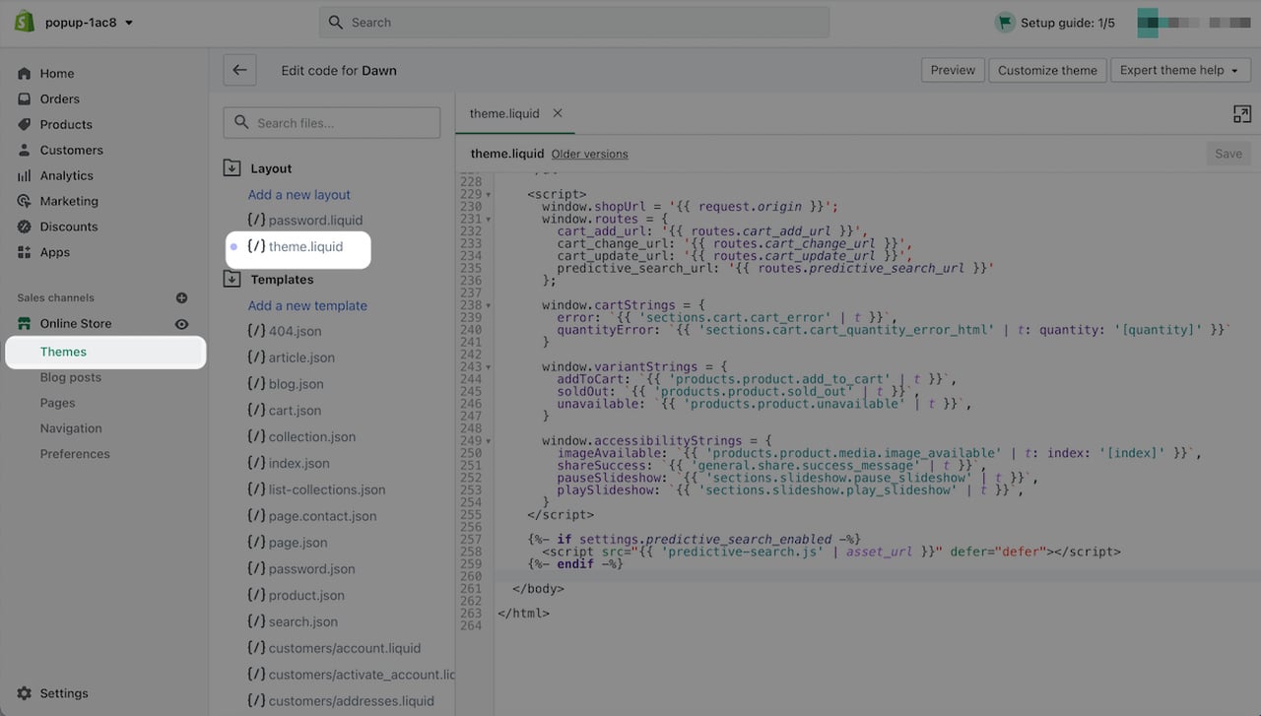The image size is (1261, 716).
Task: Click the Preview button
Action: pos(953,70)
